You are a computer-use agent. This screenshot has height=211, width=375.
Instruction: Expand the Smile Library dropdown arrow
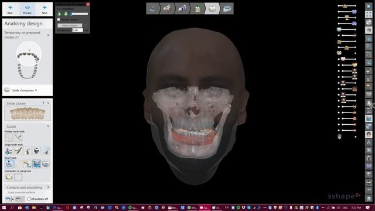point(48,103)
